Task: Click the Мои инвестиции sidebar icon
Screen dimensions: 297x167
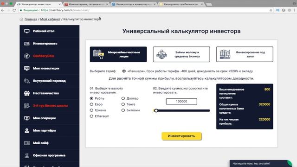Action: coord(27,68)
